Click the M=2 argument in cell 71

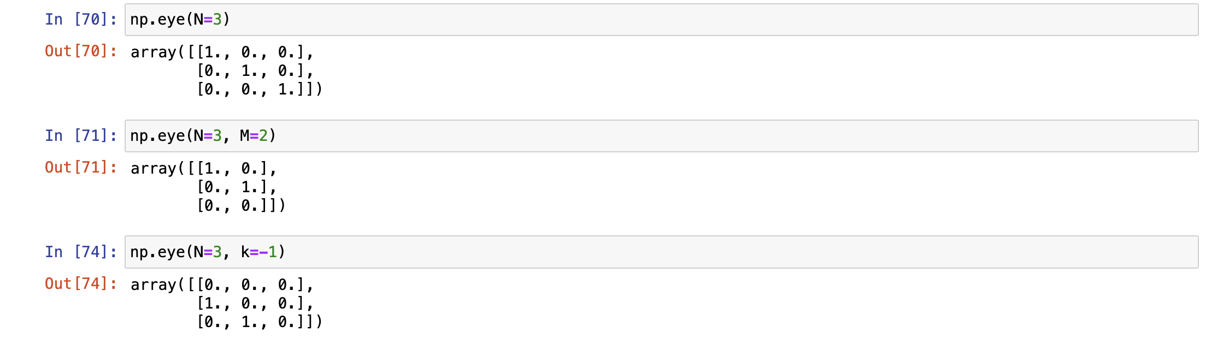point(254,136)
